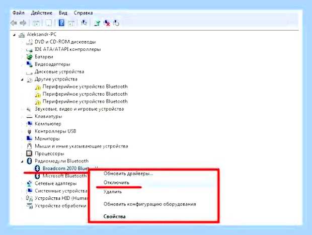312x235 pixels.
Task: Select the Системные устройства row
Action: [61, 191]
